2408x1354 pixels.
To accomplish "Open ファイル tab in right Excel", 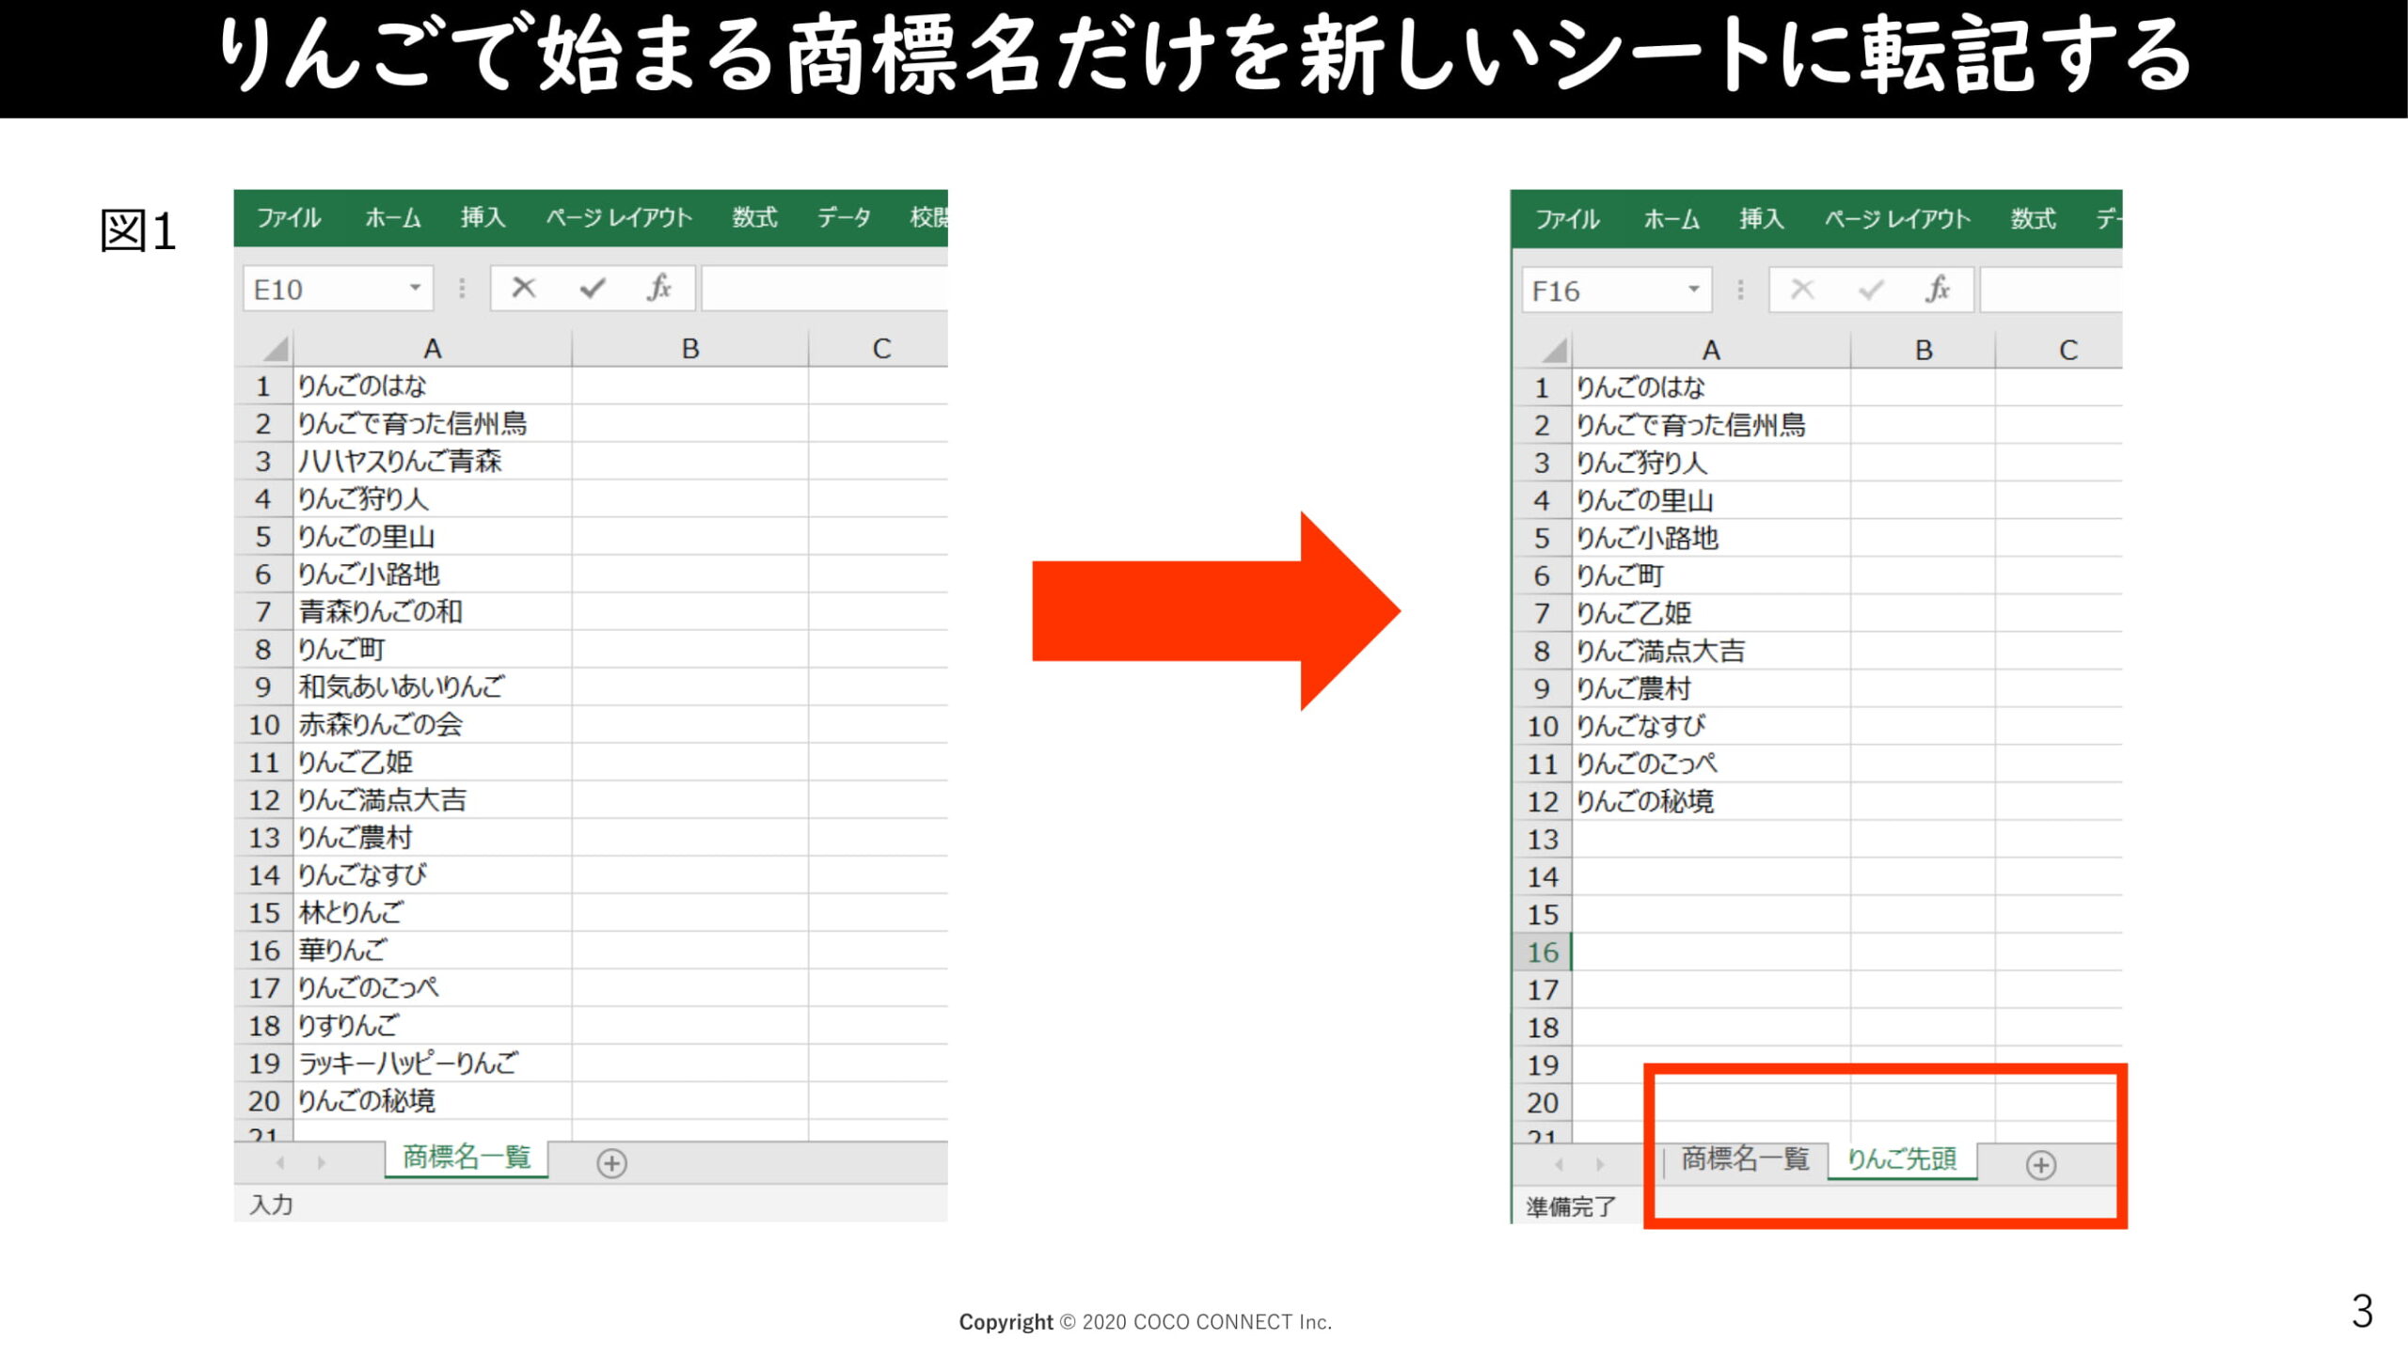I will (1567, 219).
